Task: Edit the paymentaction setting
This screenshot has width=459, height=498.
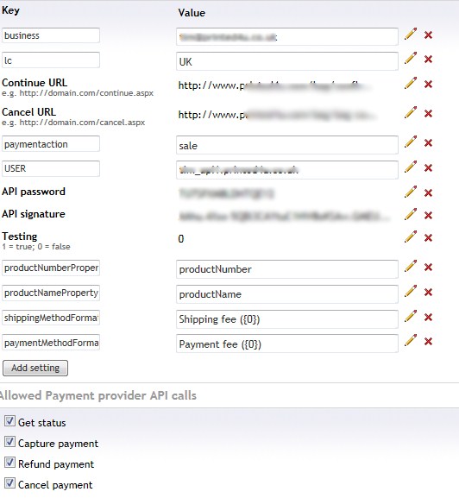Action: coord(411,142)
